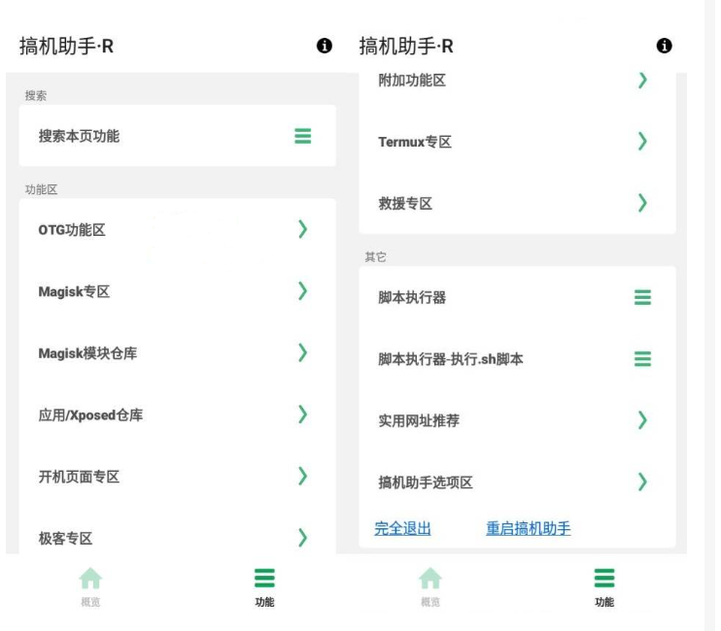The height and width of the screenshot is (631, 721).
Task: Expand 救援专区 chevron
Action: click(x=642, y=203)
